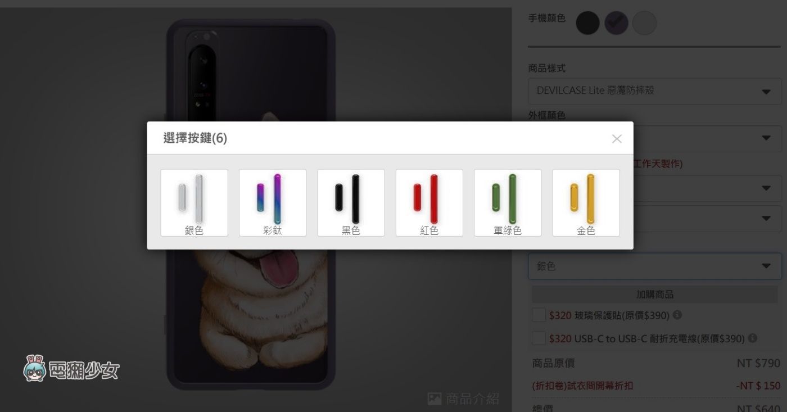Close the 選擇按鍵 dialog
Image resolution: width=787 pixels, height=412 pixels.
617,139
